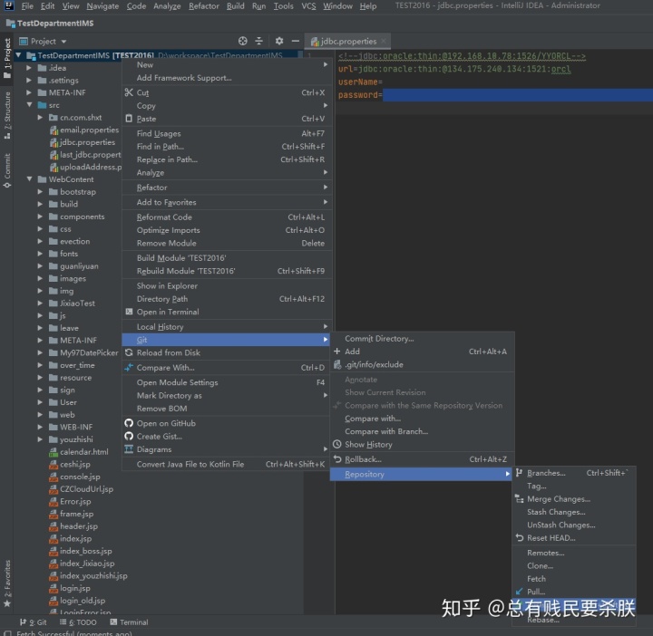
Task: Click Add in the Git submenu
Action: click(423, 352)
